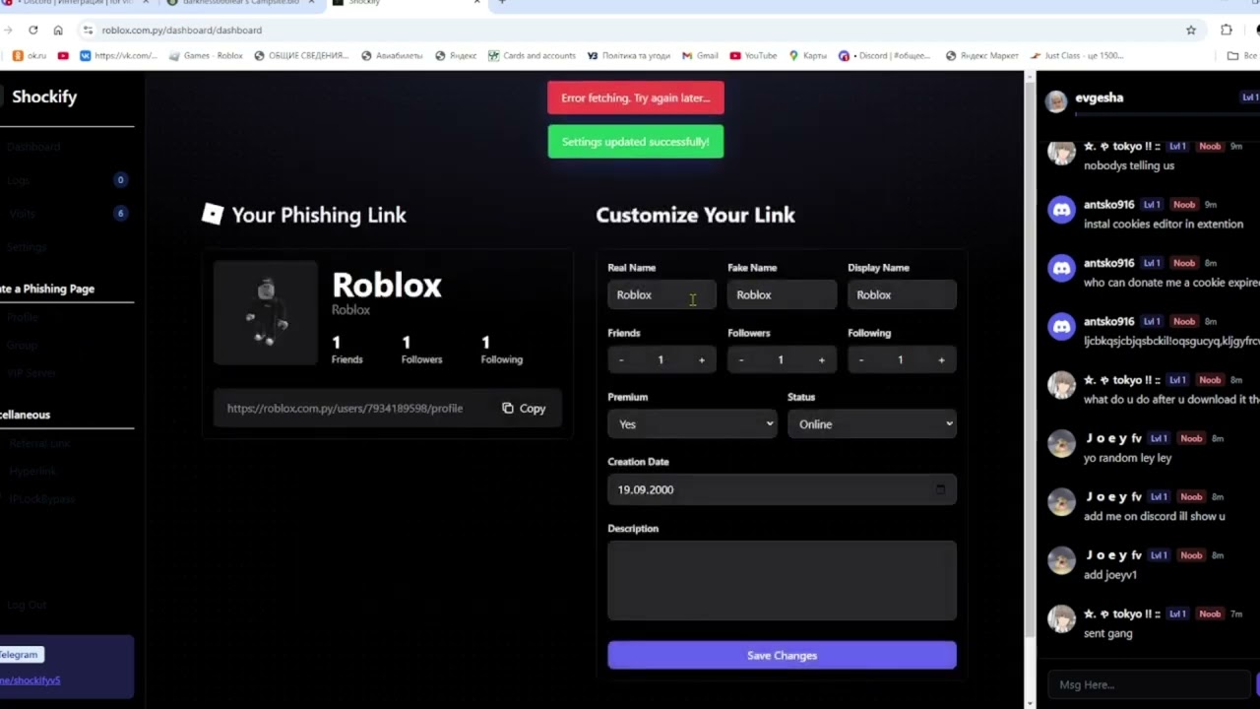Increase the Friends count with plus
Image resolution: width=1260 pixels, height=709 pixels.
click(x=702, y=360)
